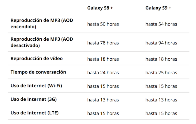Click the Galaxy S8 + column header
Viewport: 196px width, 124px height.
pos(100,8)
